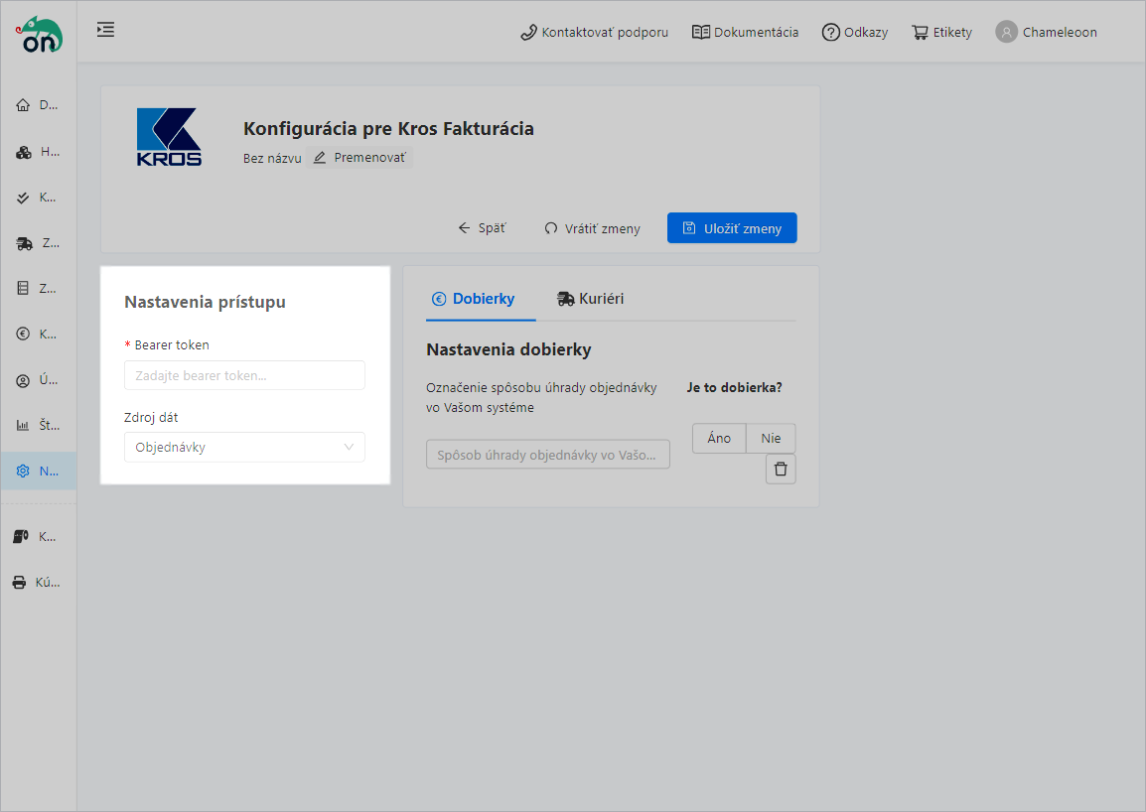Click the user account sidebar icon
Viewport: 1146px width, 812px height.
(x=24, y=380)
